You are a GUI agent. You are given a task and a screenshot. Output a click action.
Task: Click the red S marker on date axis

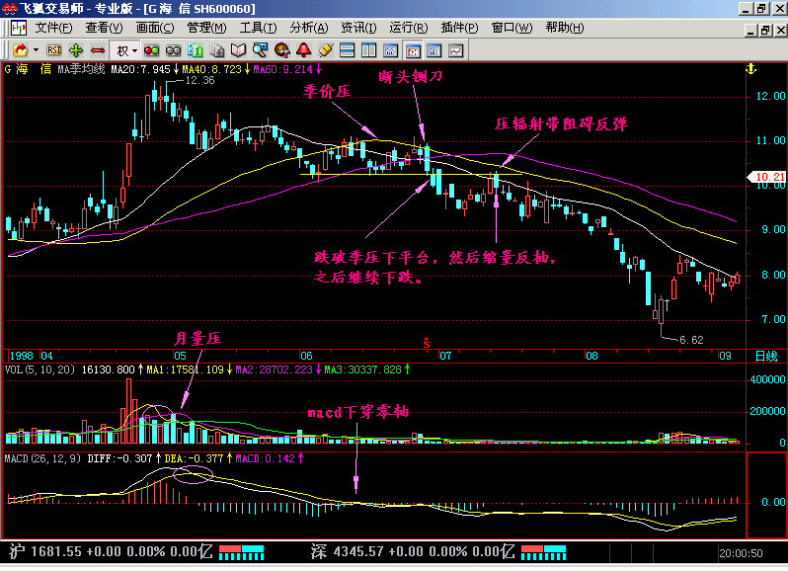pyautogui.click(x=427, y=343)
